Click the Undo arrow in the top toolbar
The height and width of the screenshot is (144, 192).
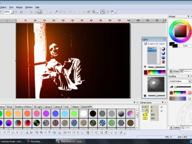click(21, 12)
